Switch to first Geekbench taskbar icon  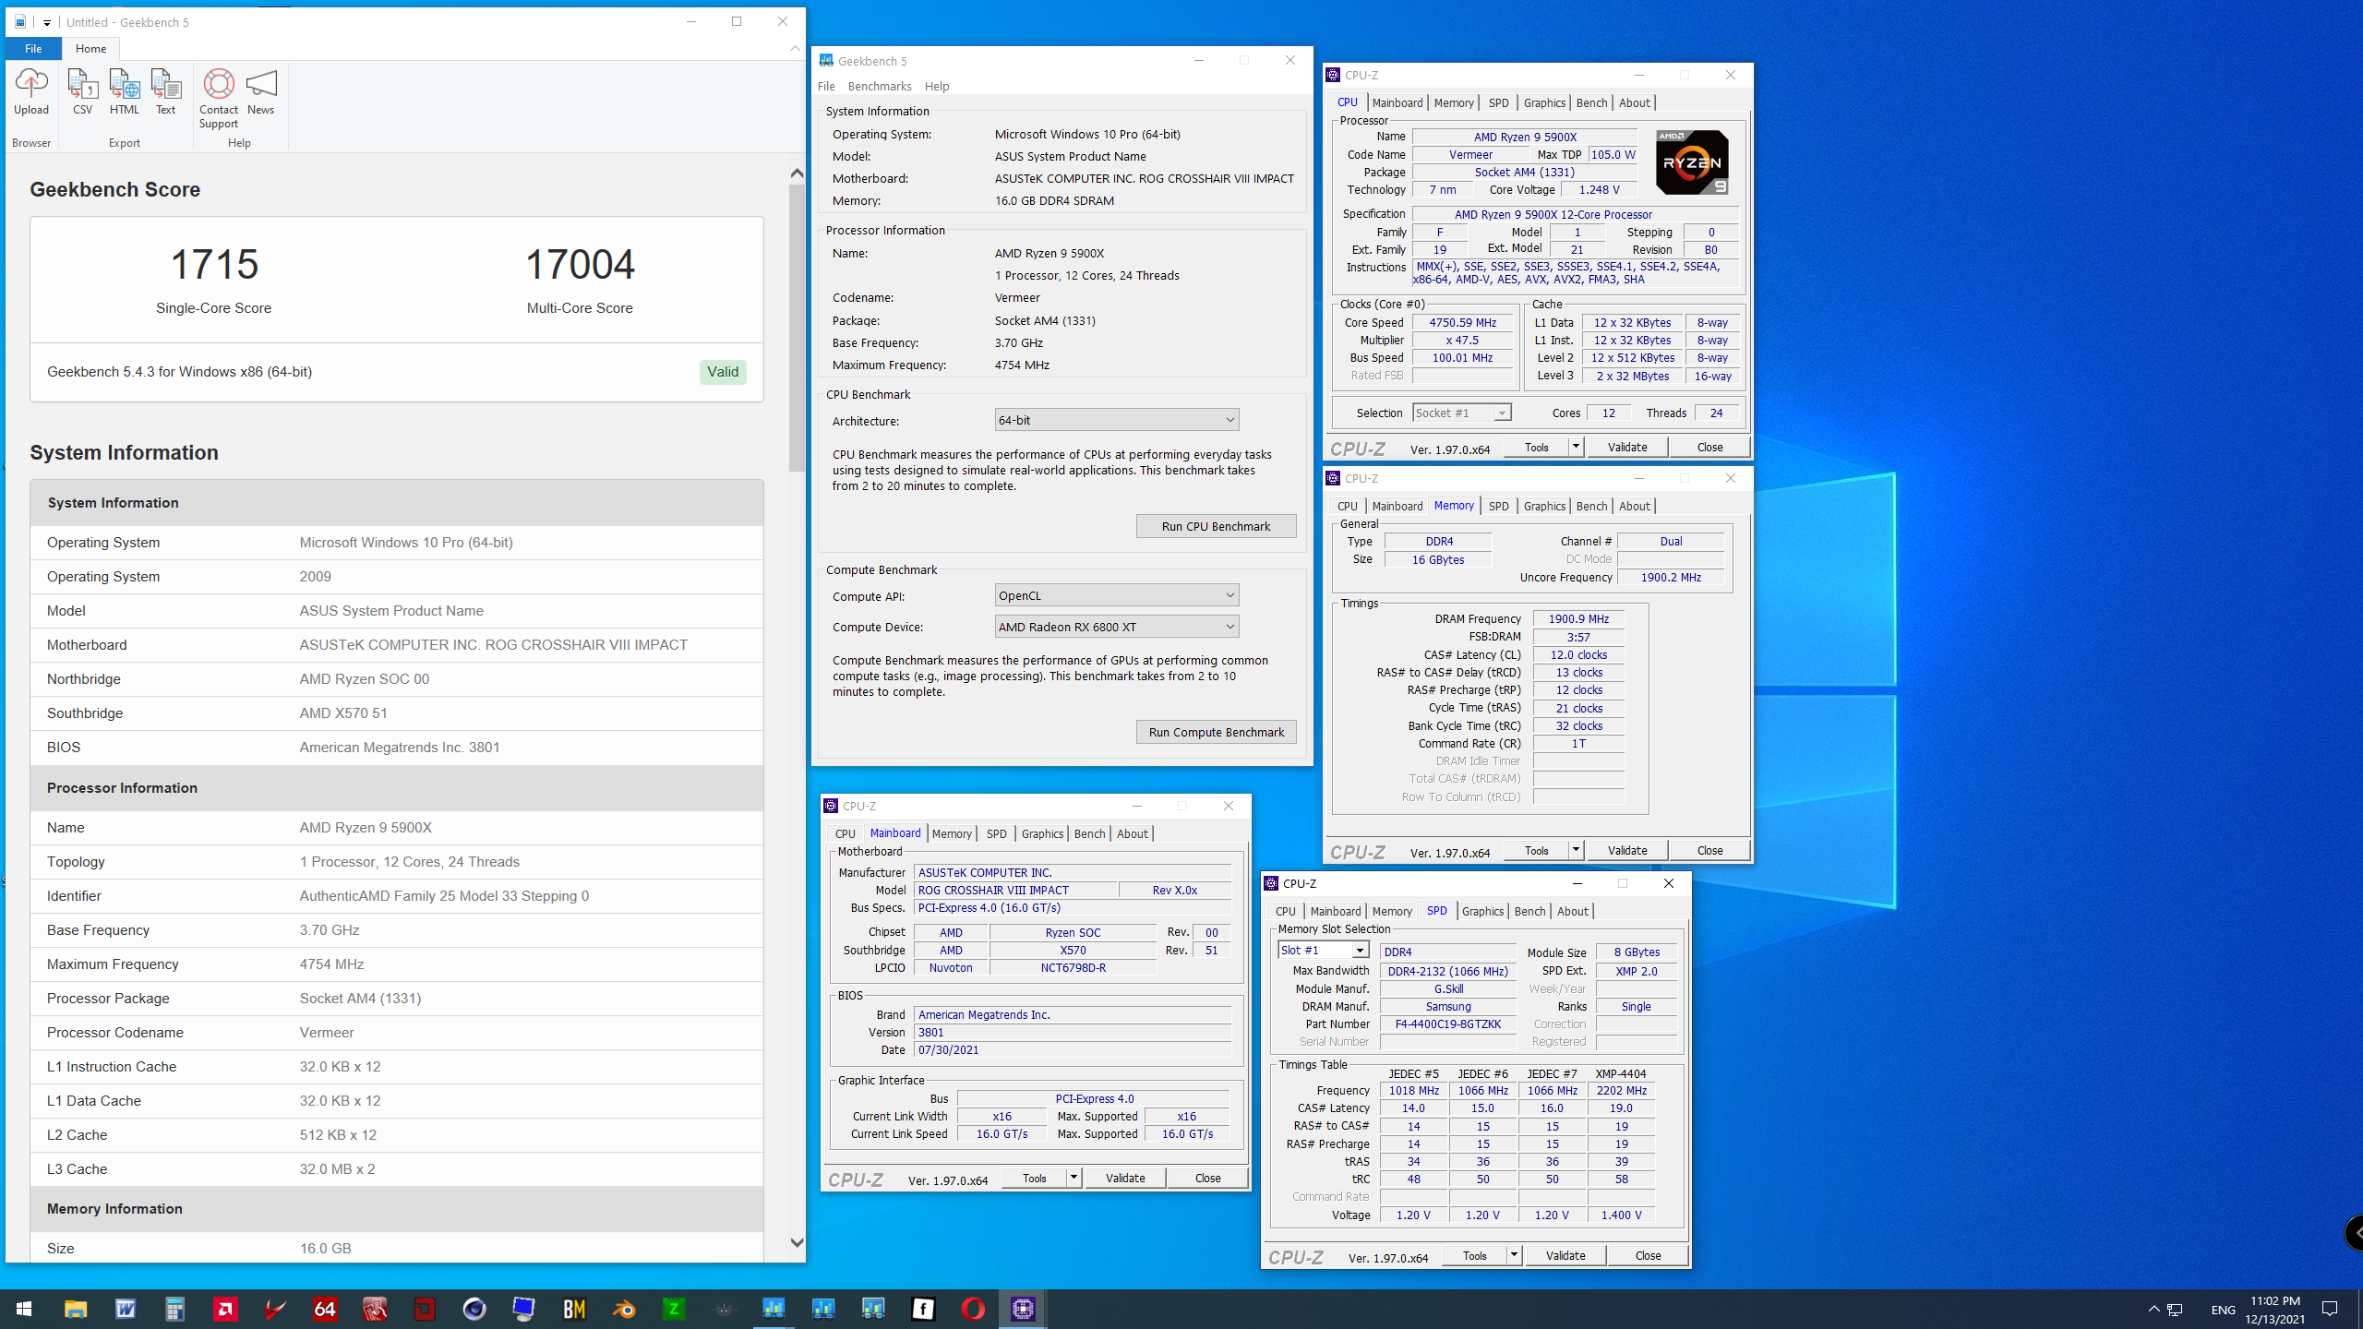(x=774, y=1309)
